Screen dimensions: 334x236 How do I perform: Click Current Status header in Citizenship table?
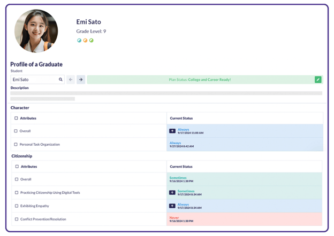click(181, 167)
